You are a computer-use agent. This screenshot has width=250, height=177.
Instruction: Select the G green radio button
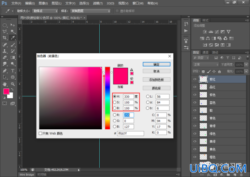[x=115, y=121]
